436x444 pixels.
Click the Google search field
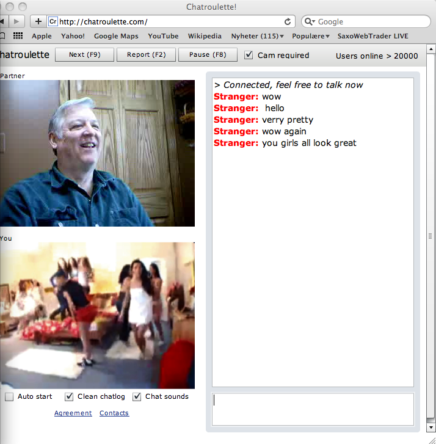[366, 22]
